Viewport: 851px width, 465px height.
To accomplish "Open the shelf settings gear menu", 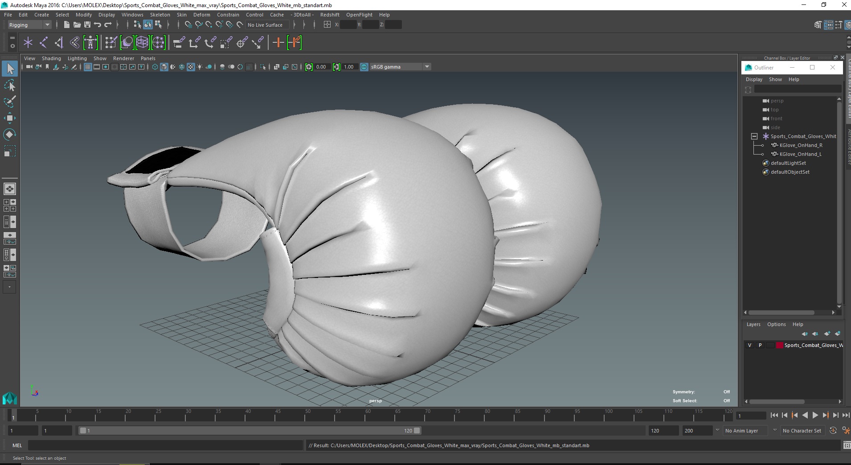I will tap(12, 46).
